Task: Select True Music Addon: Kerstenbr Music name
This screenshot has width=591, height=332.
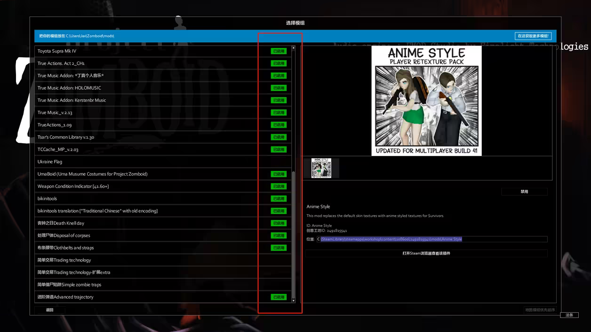Action: click(72, 100)
